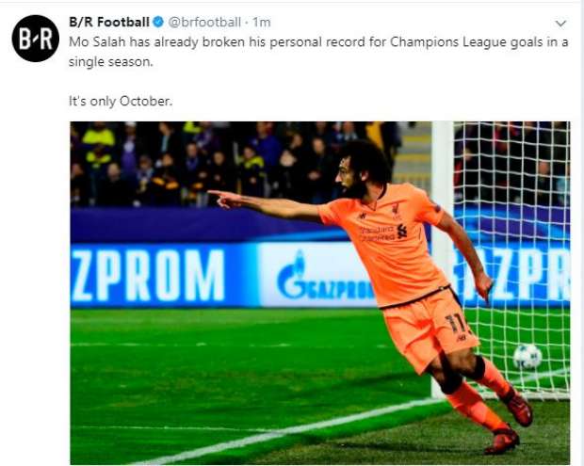The width and height of the screenshot is (584, 466).
Task: Click the Liverpool crest on the shirt
Action: coord(396,208)
